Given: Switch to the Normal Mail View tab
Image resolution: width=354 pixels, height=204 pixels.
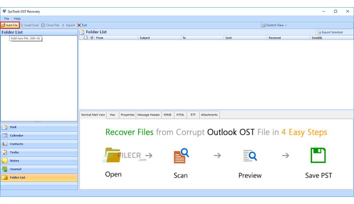Looking at the screenshot, I should [93, 115].
